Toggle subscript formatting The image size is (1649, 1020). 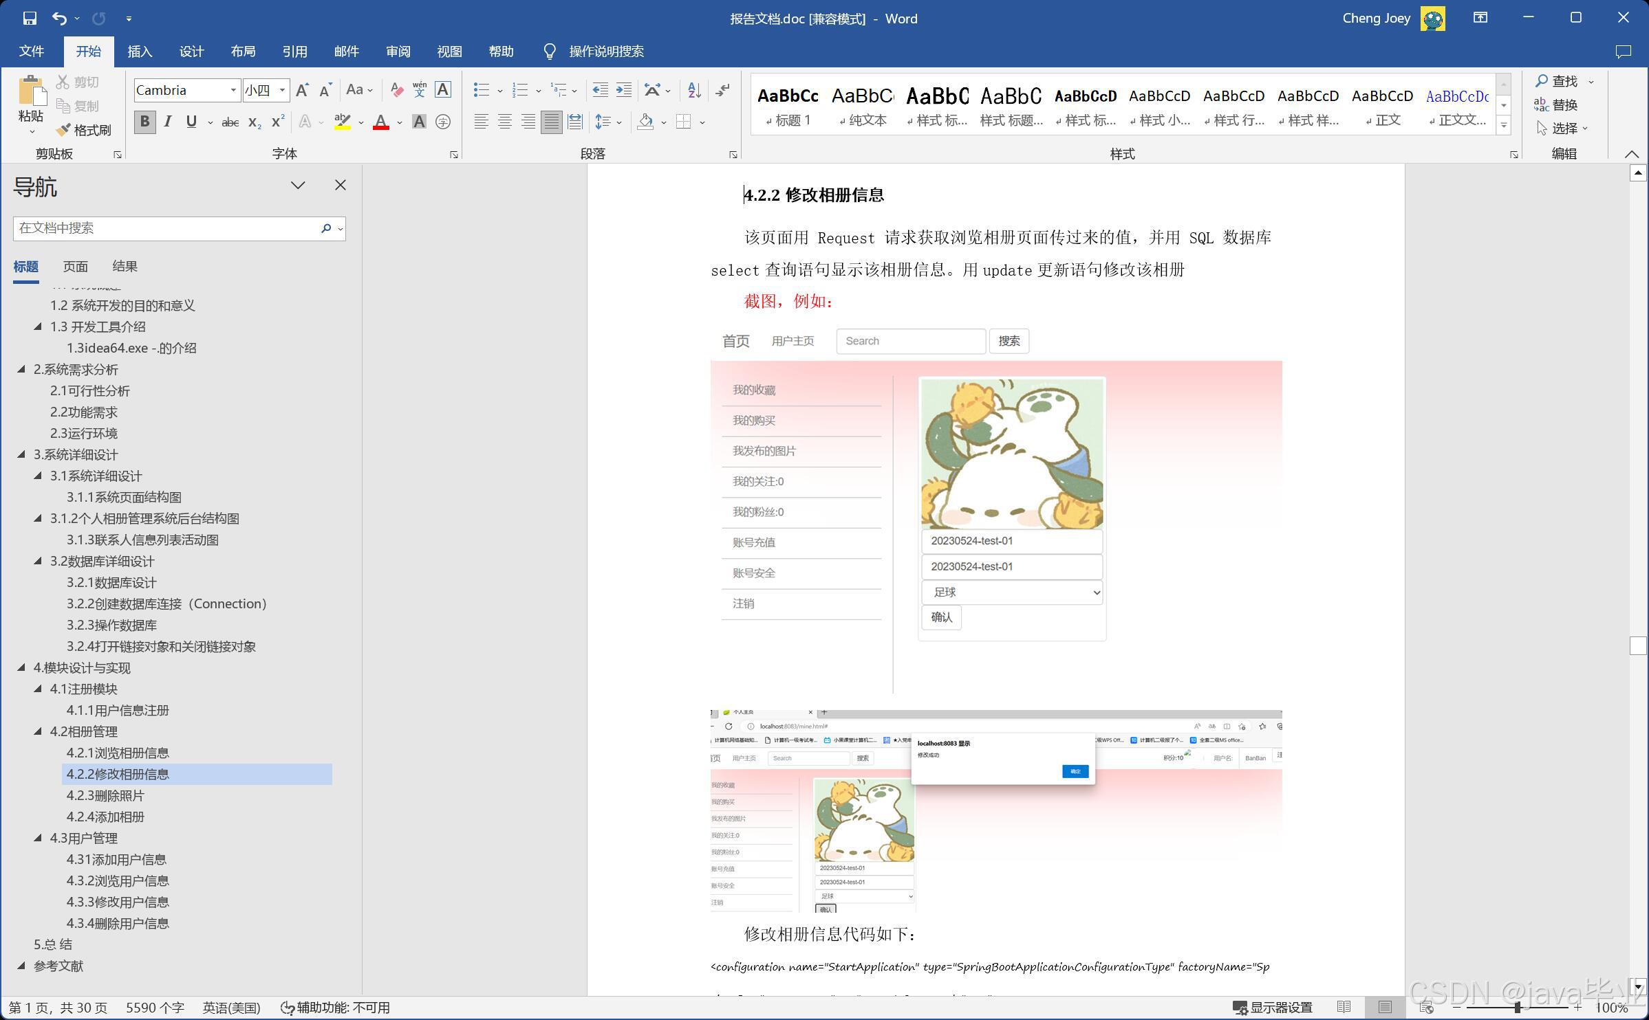[255, 122]
